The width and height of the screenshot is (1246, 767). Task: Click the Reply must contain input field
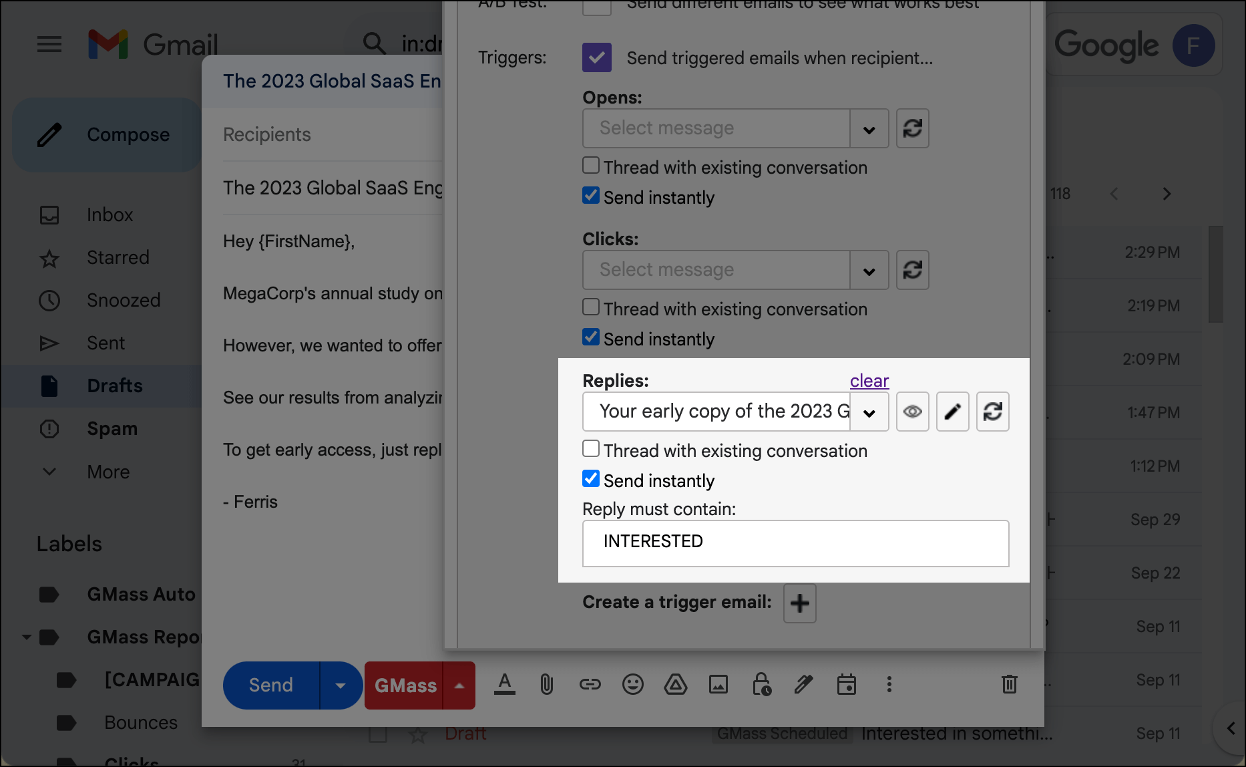(796, 543)
